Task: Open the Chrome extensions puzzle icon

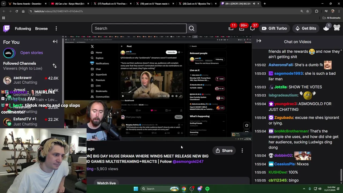Action: tap(317, 11)
